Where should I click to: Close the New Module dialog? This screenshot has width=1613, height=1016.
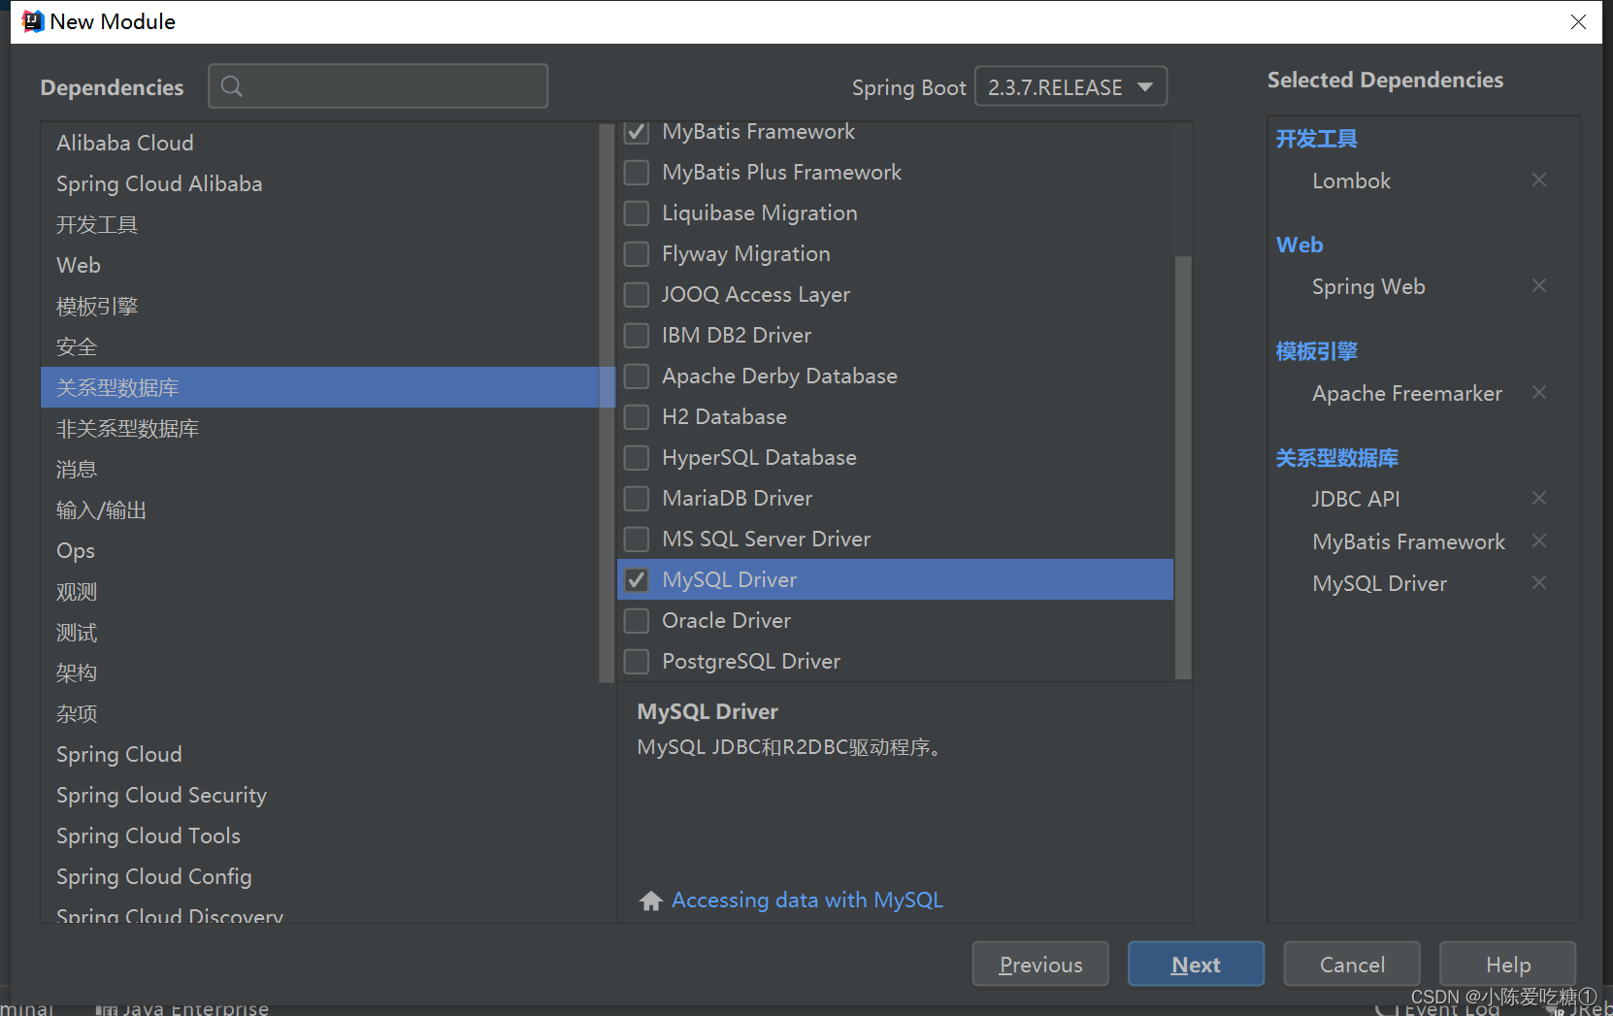pyautogui.click(x=1579, y=21)
